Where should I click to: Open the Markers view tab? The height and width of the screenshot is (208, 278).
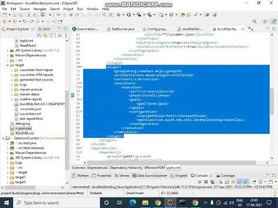(81, 176)
